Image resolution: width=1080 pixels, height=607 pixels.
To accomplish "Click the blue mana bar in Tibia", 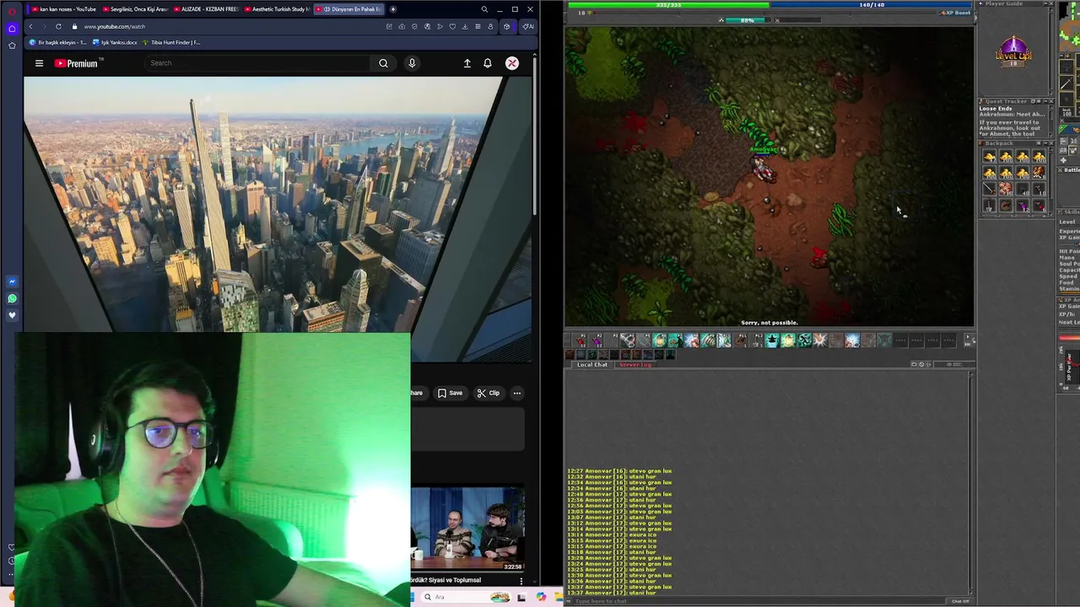I will (x=872, y=5).
